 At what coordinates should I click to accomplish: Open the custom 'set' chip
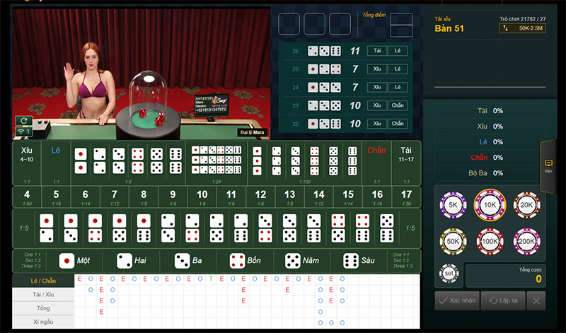[449, 274]
